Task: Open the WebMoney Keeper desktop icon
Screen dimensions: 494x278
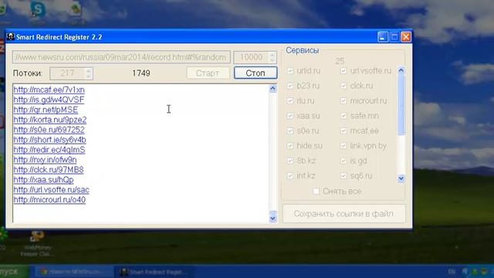Action: point(37,243)
